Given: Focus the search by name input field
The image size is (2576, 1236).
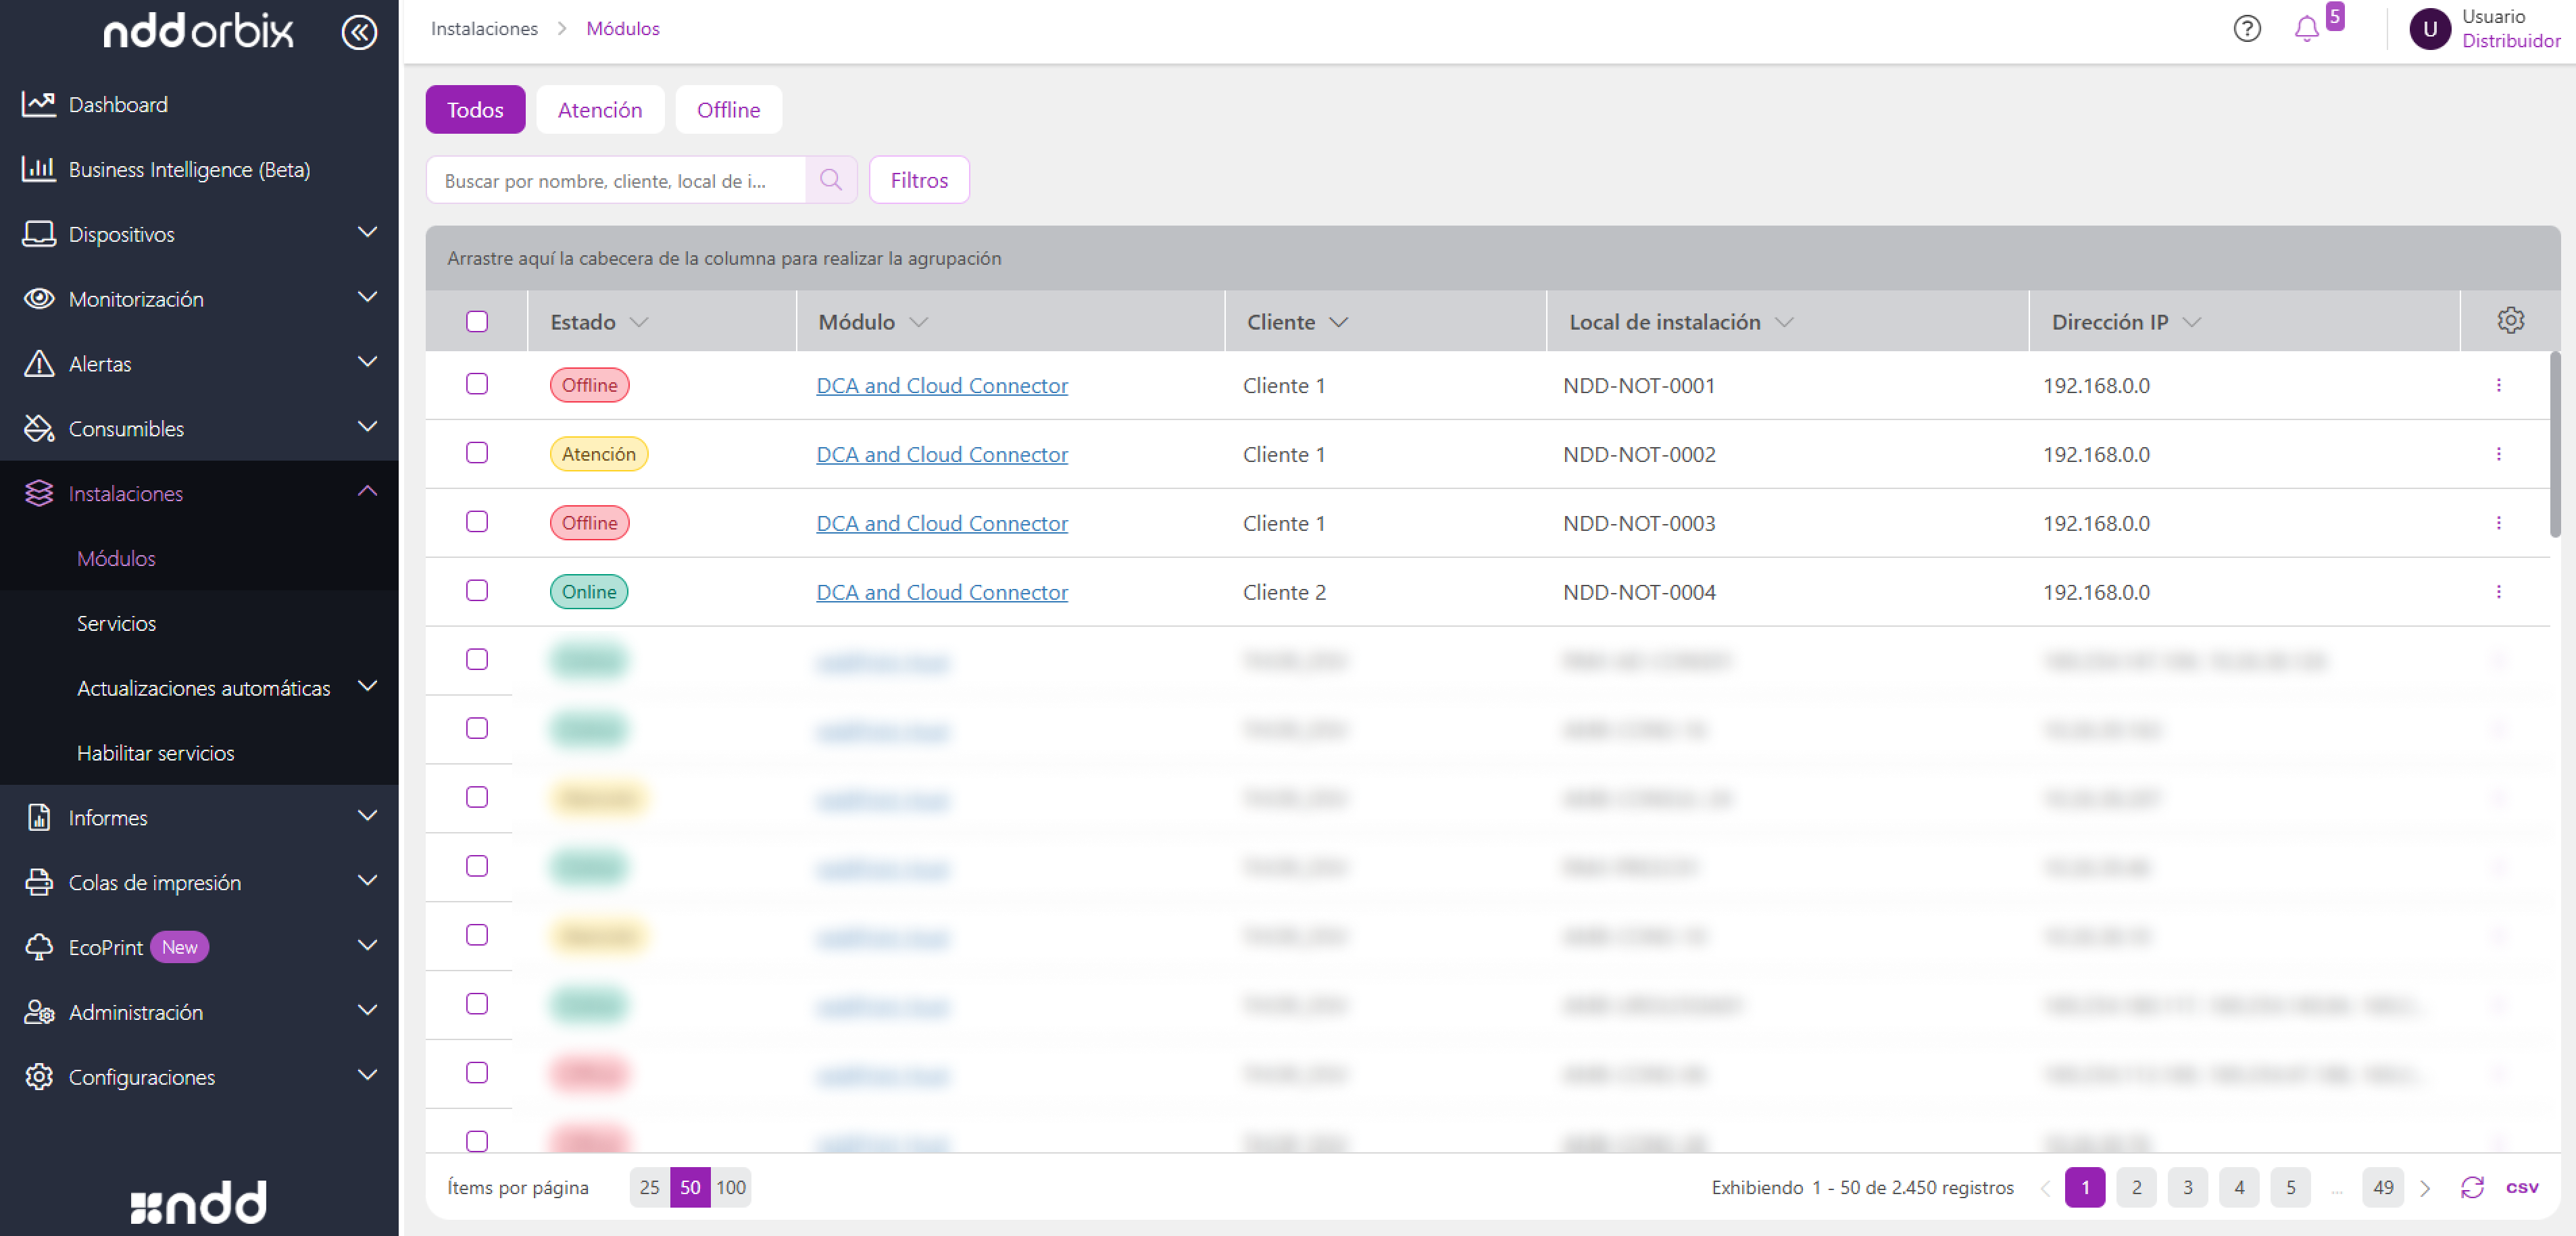Looking at the screenshot, I should tap(615, 180).
